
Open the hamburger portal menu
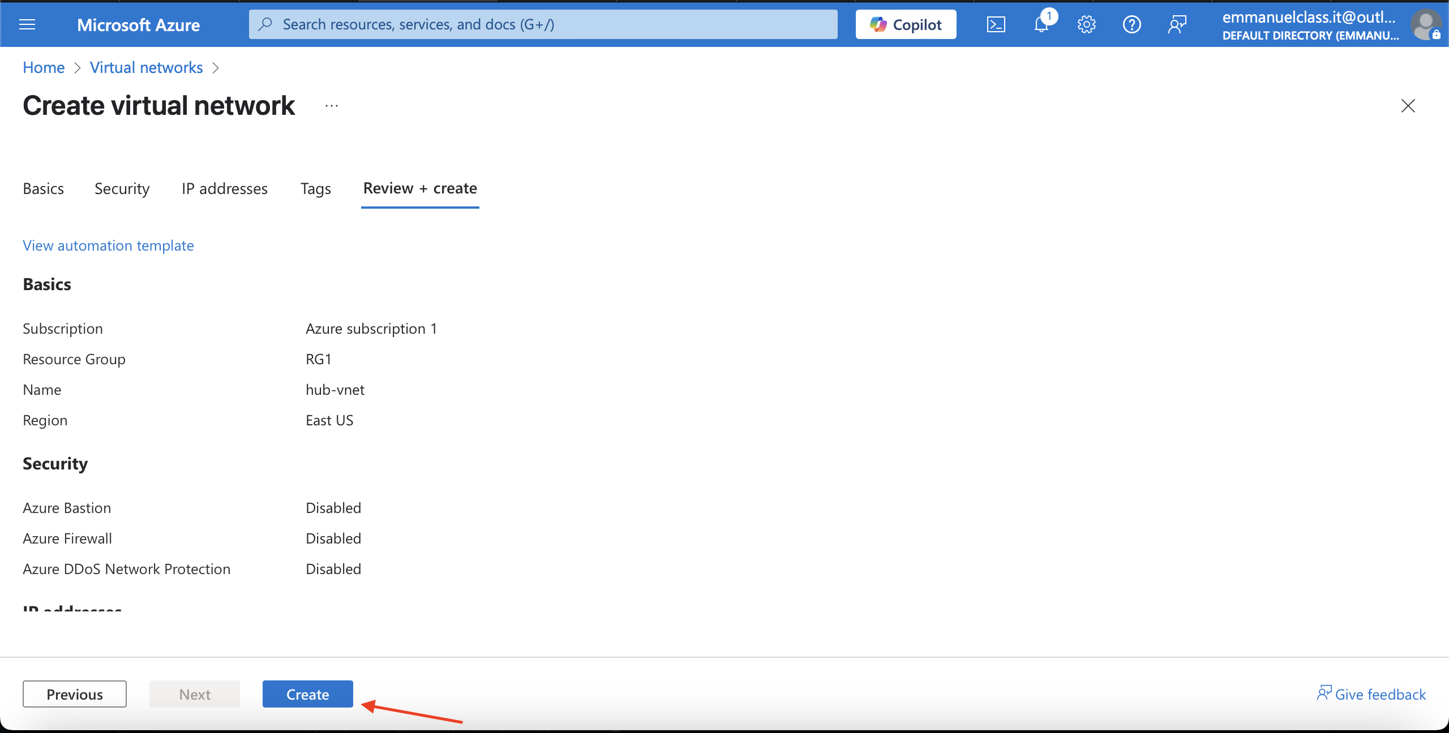pyautogui.click(x=27, y=24)
